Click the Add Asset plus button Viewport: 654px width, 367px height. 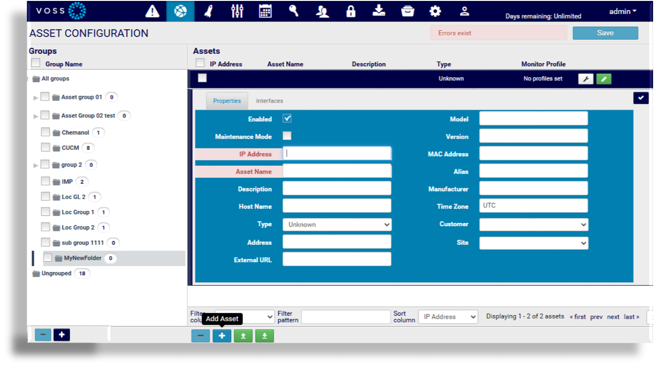tap(222, 336)
